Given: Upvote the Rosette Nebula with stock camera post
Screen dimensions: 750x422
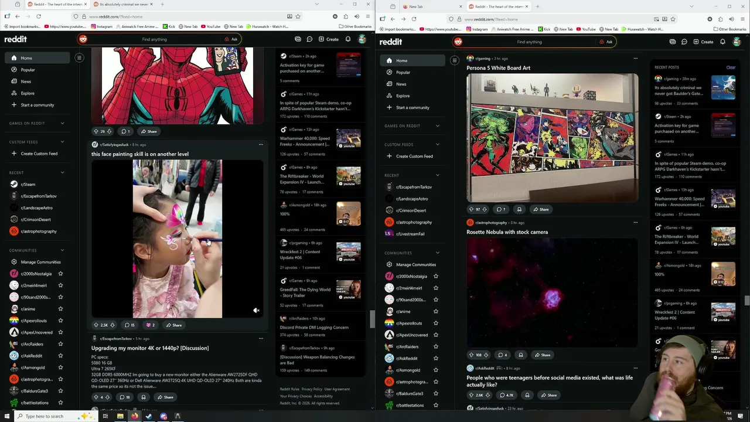Looking at the screenshot, I should click(471, 355).
